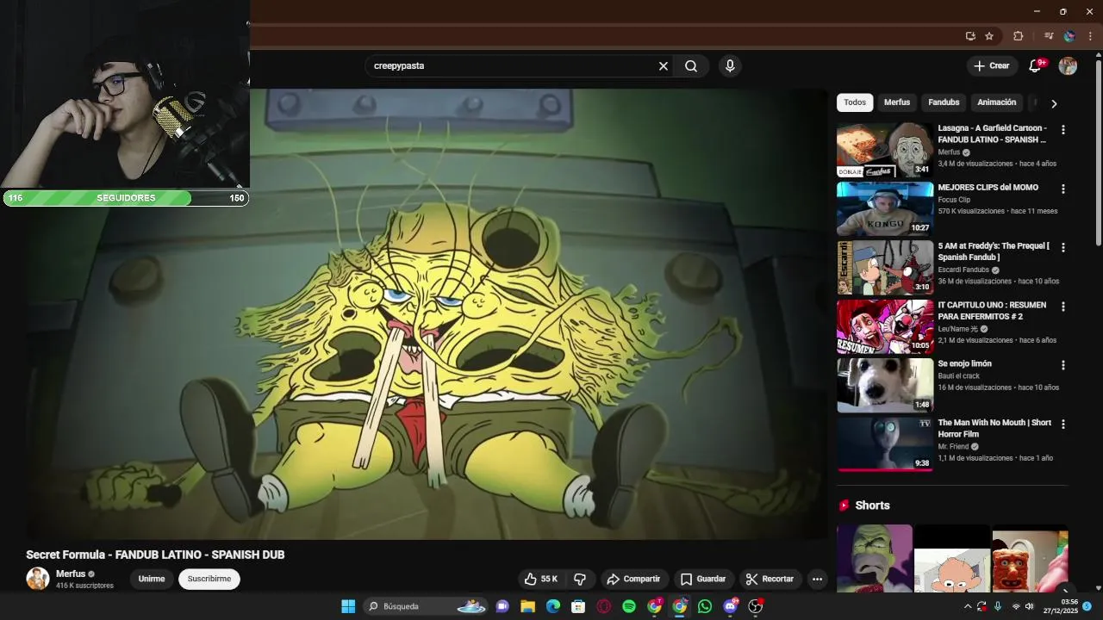The height and width of the screenshot is (620, 1103).
Task: Open the Chrome profile avatar
Action: click(1069, 36)
